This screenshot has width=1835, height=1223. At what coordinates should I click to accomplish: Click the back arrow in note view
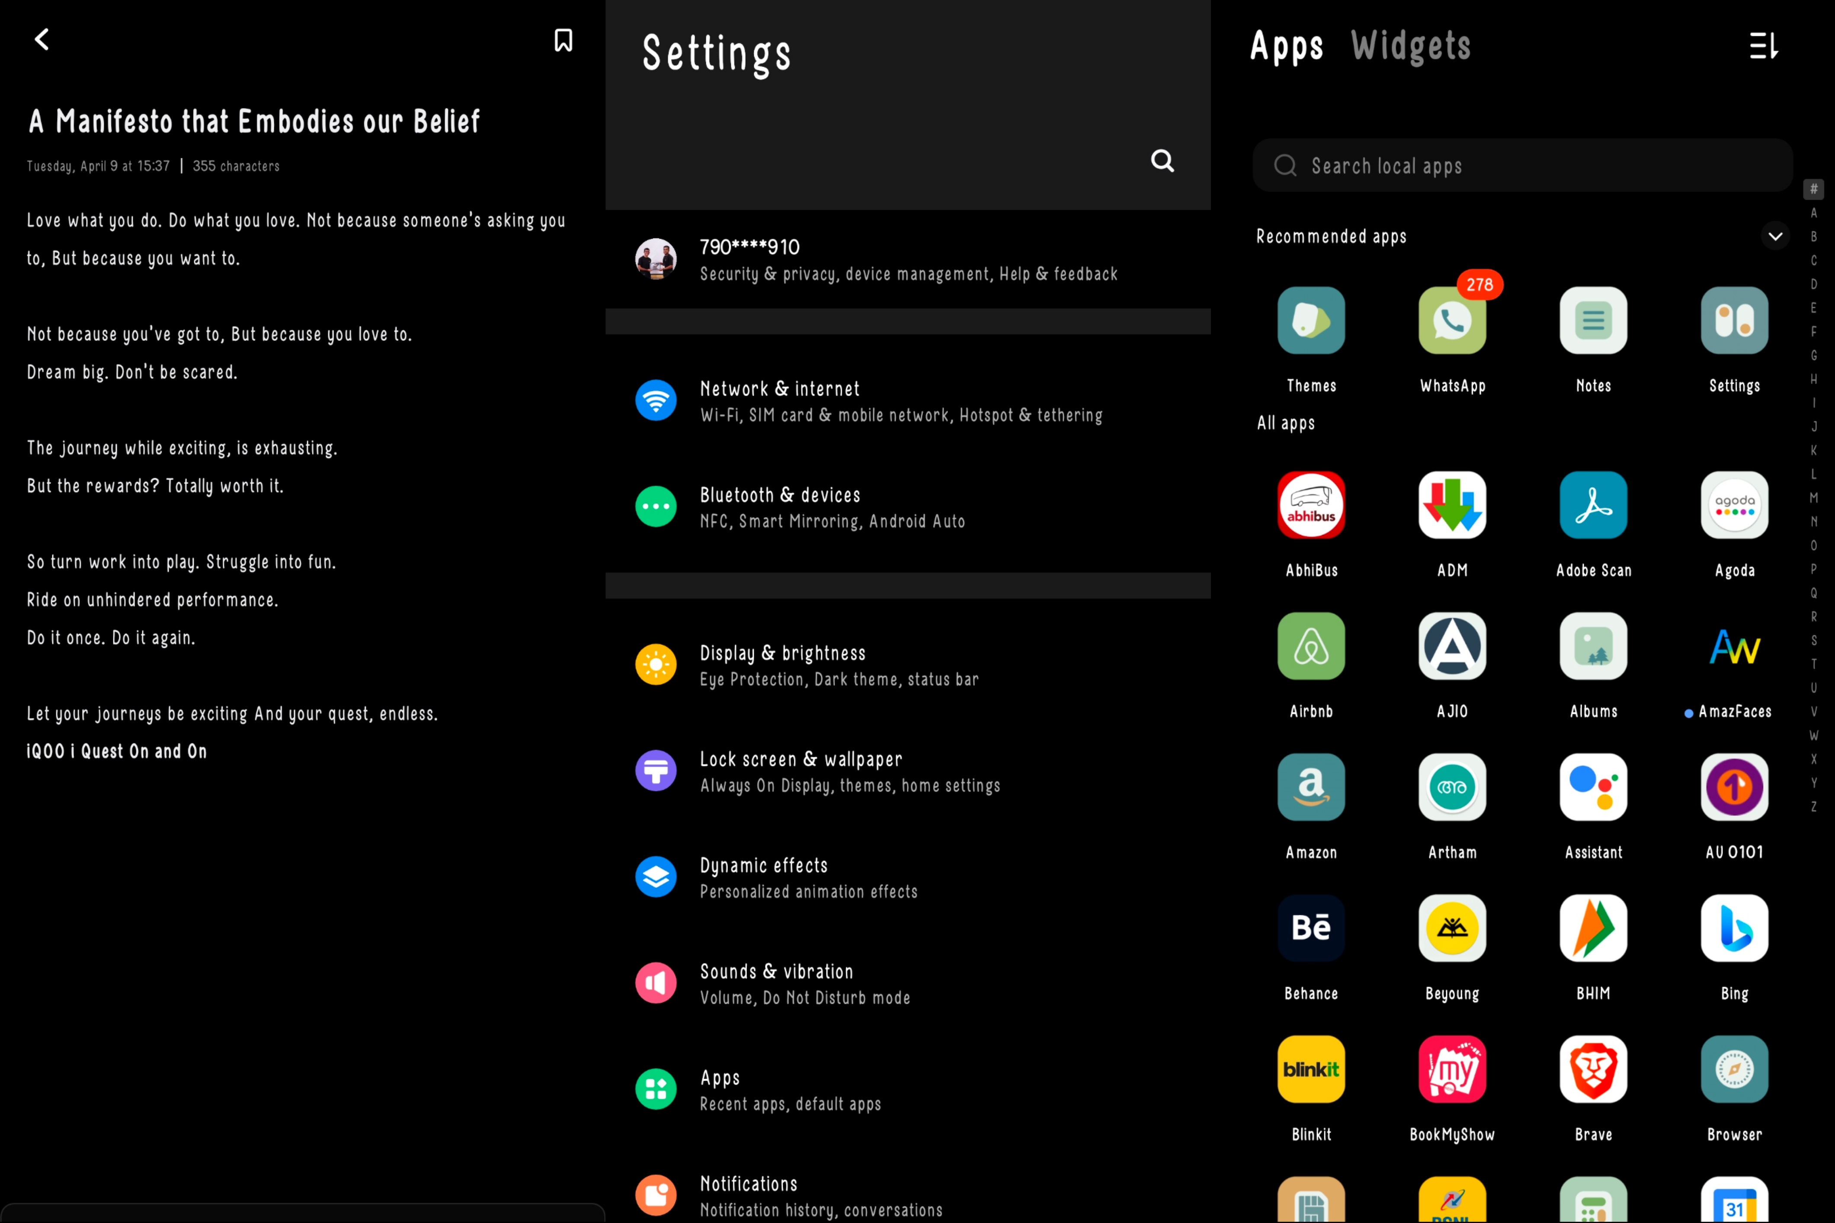tap(42, 39)
